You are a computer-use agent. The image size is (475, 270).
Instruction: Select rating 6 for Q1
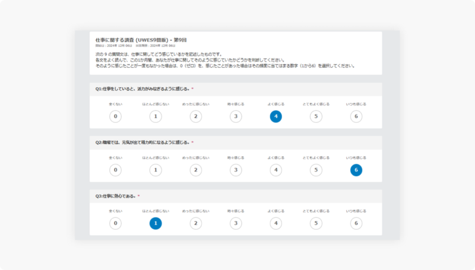pos(356,116)
